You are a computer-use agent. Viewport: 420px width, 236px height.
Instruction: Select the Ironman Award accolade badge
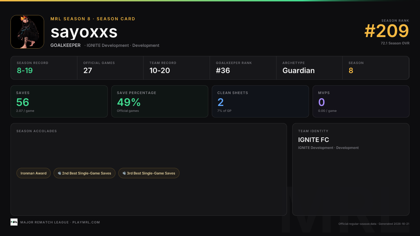(34, 173)
